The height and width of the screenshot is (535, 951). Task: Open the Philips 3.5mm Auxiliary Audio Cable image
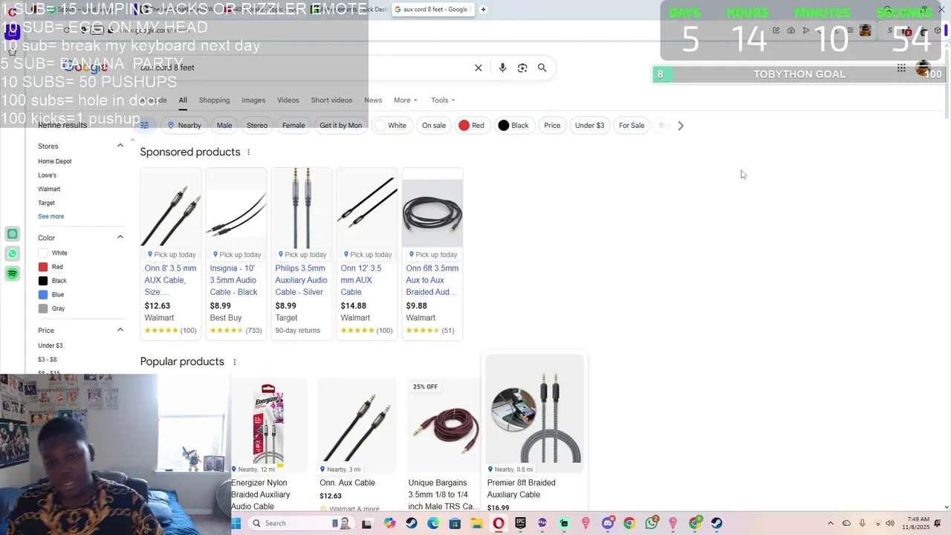coord(302,208)
